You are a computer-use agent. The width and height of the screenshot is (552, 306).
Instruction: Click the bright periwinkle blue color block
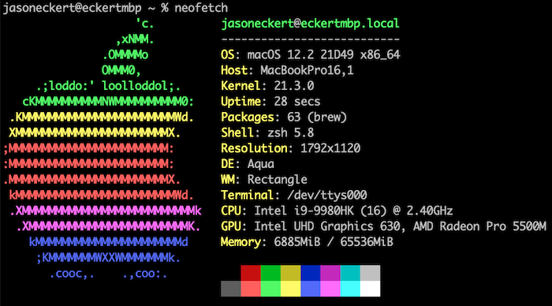311,289
